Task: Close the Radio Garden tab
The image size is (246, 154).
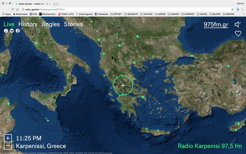Action: pos(50,4)
